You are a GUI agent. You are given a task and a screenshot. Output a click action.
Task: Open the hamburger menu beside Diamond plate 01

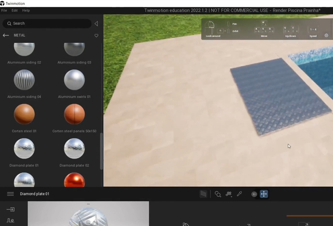(x=11, y=194)
